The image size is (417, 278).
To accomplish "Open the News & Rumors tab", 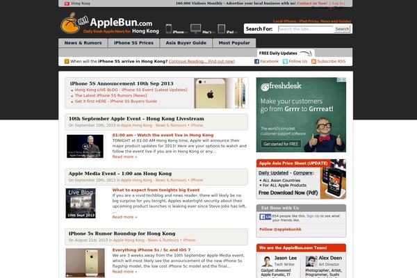I will 83,43.
